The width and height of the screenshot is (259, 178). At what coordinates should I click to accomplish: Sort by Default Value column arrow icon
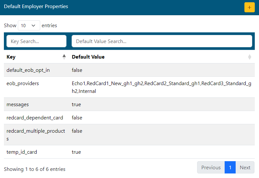[249, 57]
